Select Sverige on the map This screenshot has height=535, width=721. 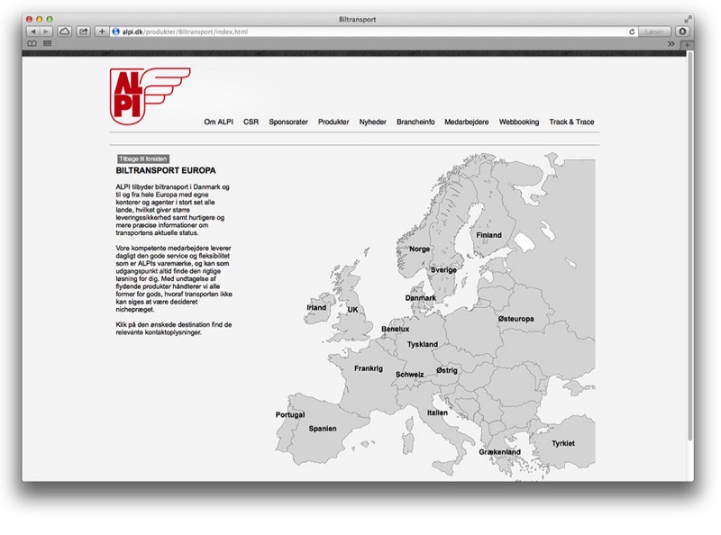click(443, 270)
